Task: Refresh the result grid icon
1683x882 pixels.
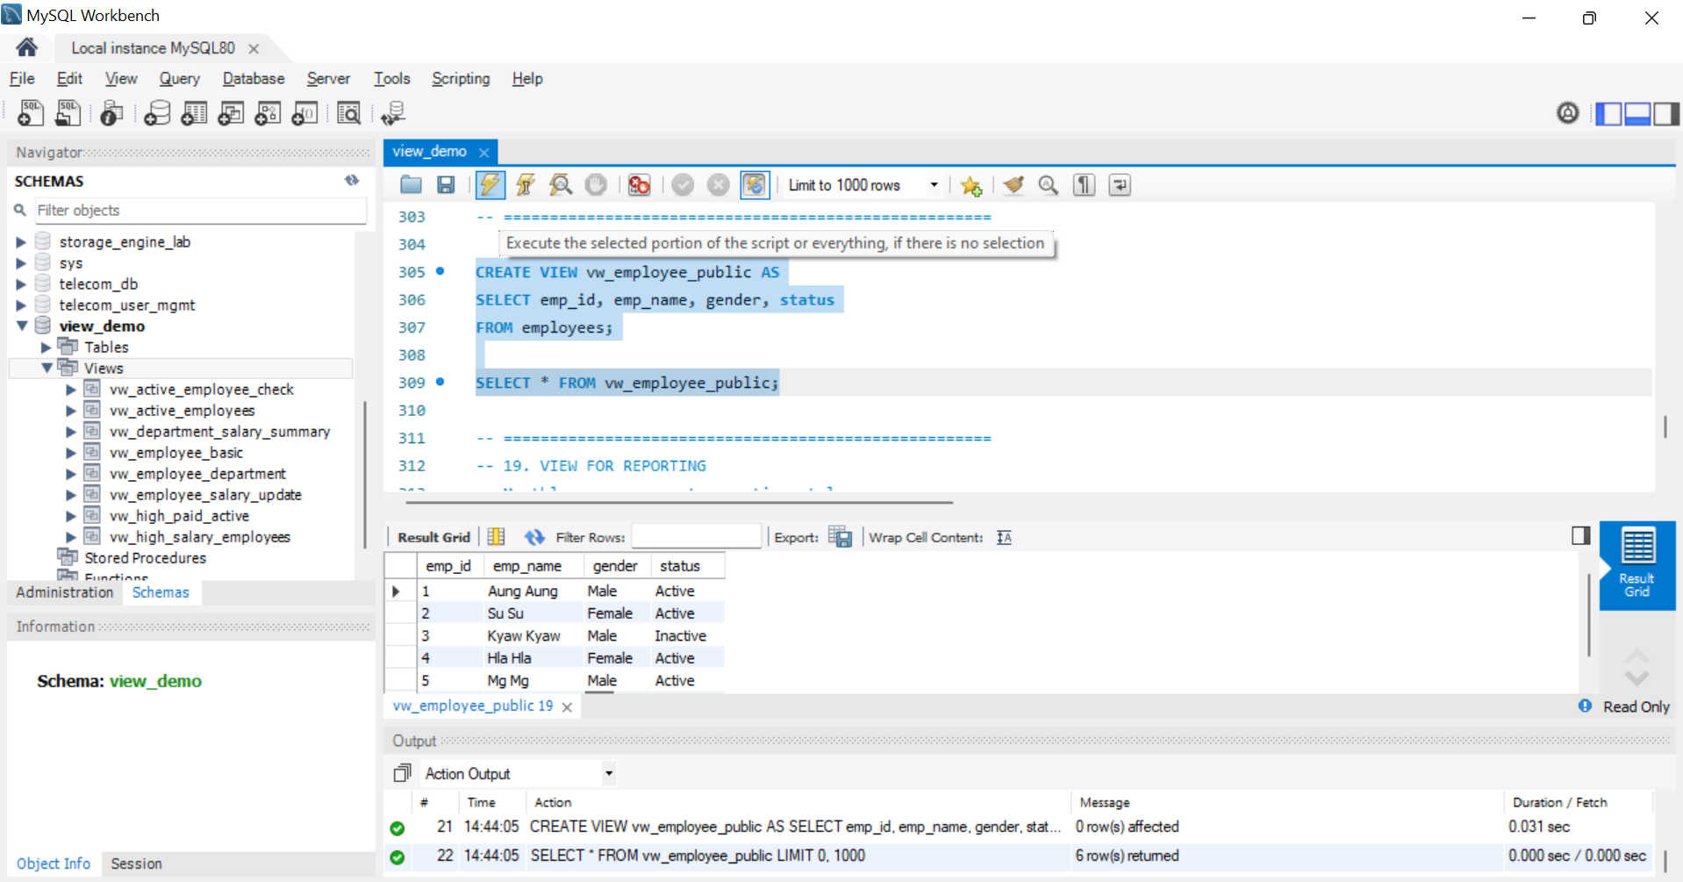Action: coord(534,537)
